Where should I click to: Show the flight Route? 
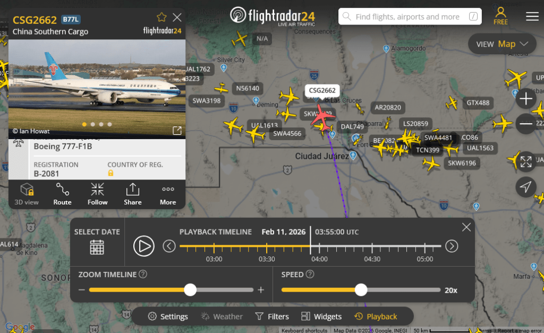pos(63,194)
